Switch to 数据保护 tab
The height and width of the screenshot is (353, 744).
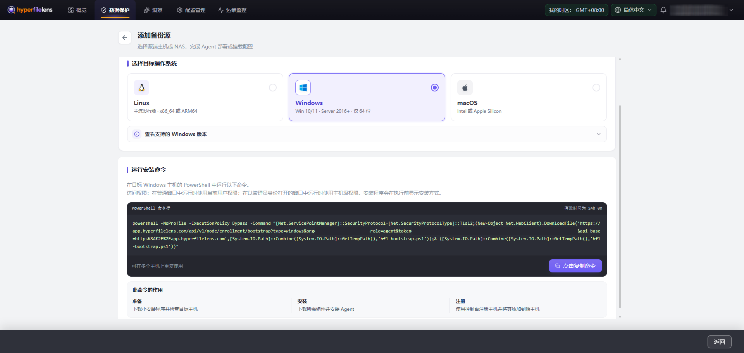coord(115,10)
